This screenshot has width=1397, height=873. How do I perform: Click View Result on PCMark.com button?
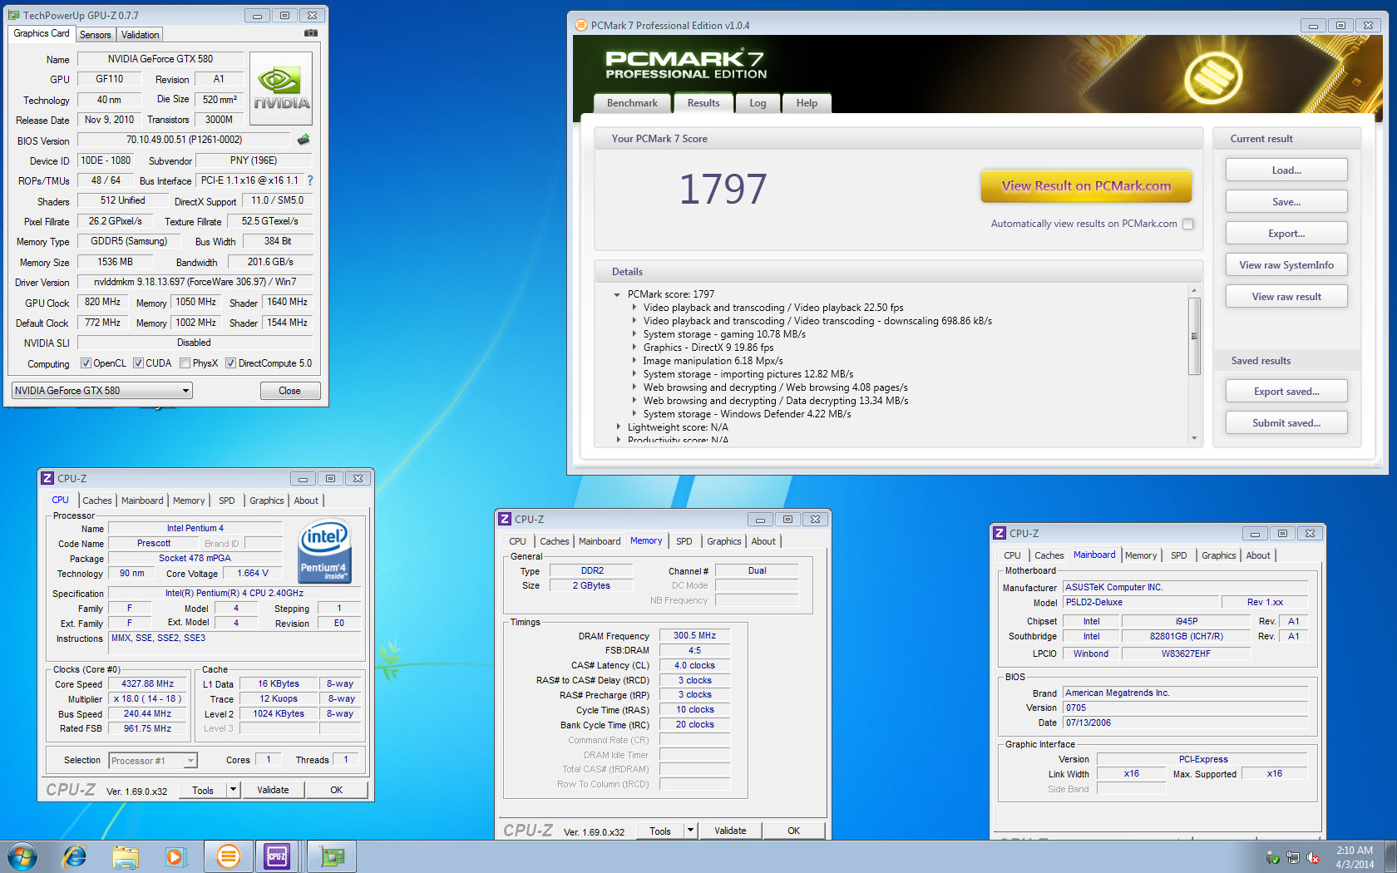[x=1086, y=186]
